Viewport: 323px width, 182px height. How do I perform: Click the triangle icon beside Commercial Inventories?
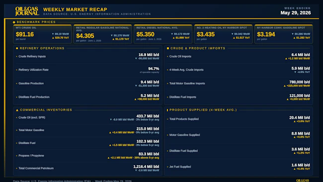[x=17, y=110]
